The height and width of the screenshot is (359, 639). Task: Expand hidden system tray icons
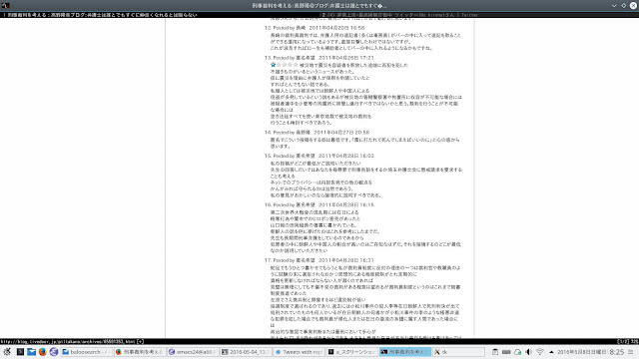click(x=551, y=352)
